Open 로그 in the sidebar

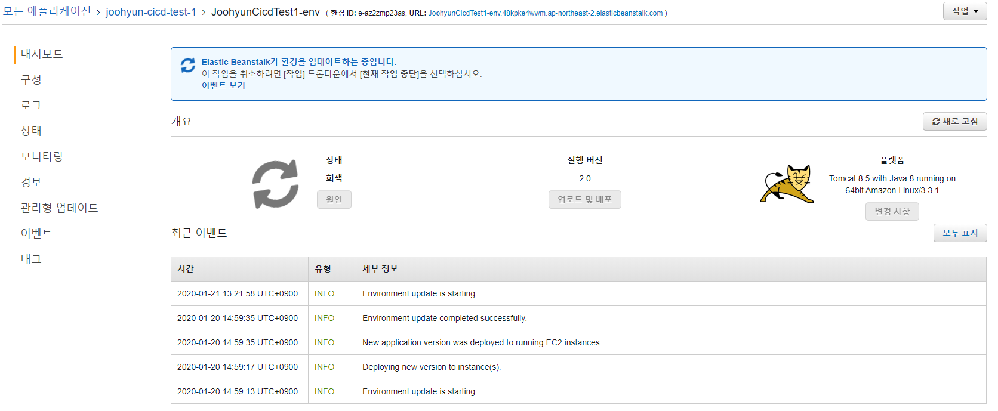click(31, 106)
